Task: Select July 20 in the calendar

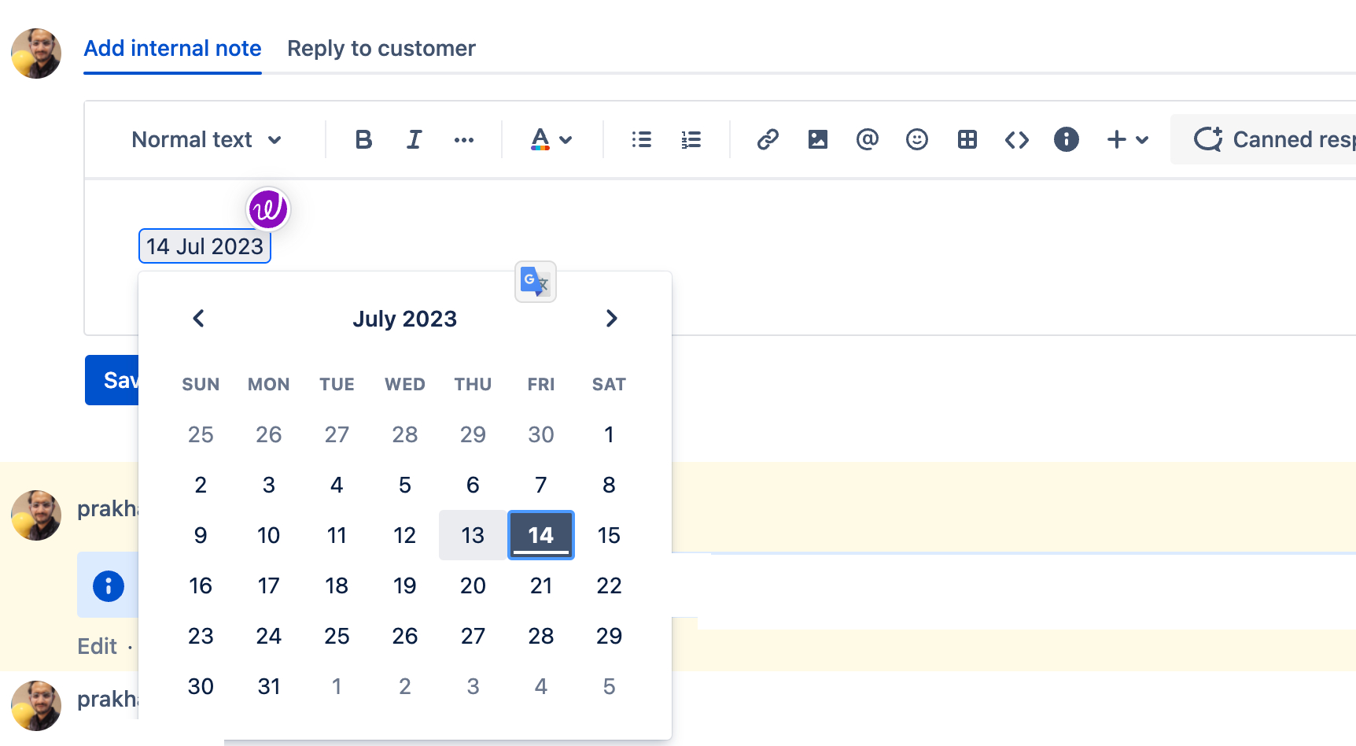Action: [x=473, y=585]
